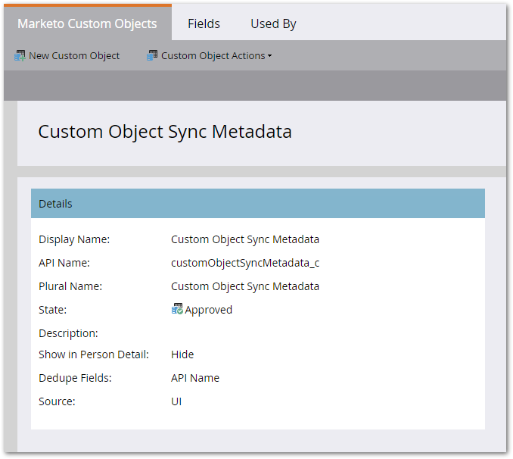Open the Used By tab

click(x=273, y=23)
